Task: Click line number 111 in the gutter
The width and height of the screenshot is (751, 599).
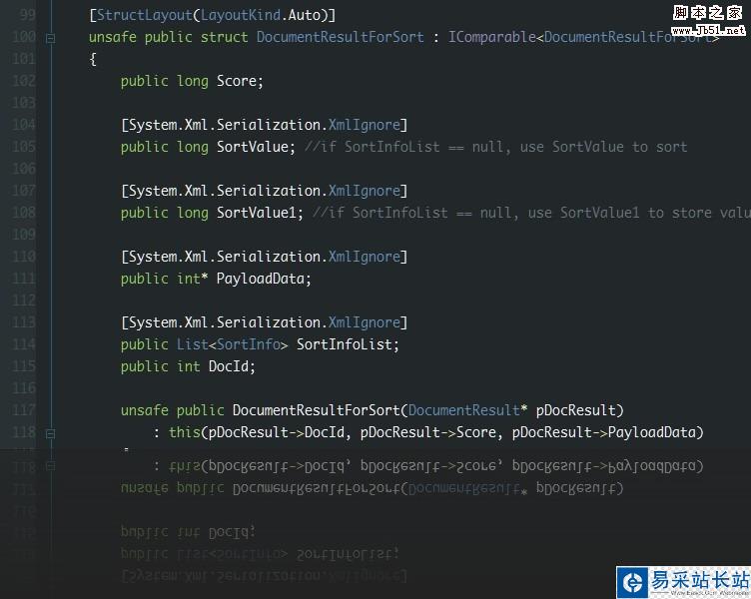Action: [x=24, y=280]
